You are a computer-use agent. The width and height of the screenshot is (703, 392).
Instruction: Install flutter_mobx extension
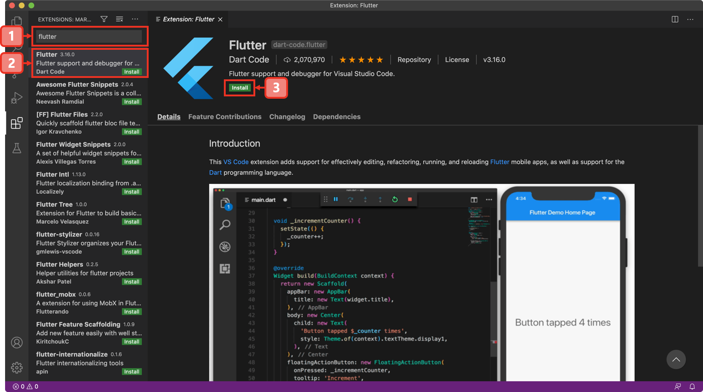(132, 311)
